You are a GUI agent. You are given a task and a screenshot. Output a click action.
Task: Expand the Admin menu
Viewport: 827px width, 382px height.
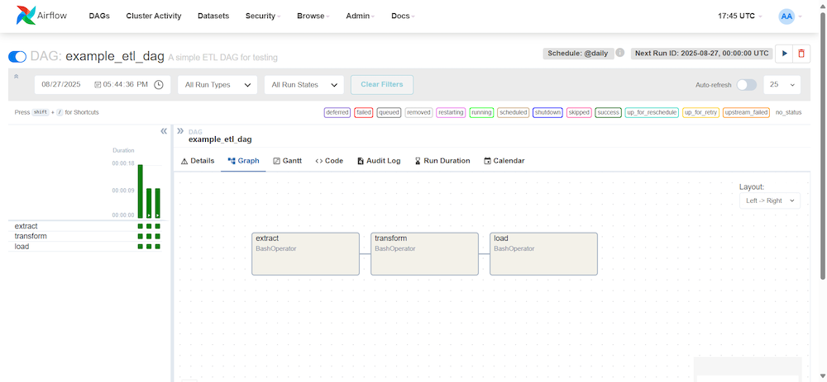click(x=361, y=17)
